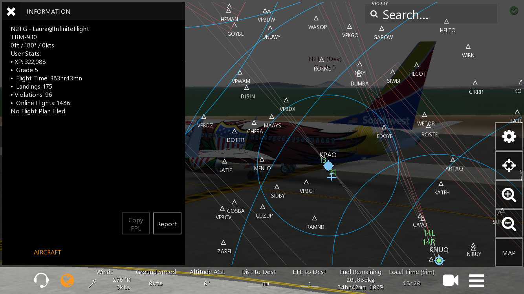
Task: Select the ZAREL waypoint triangle
Action: (x=224, y=242)
